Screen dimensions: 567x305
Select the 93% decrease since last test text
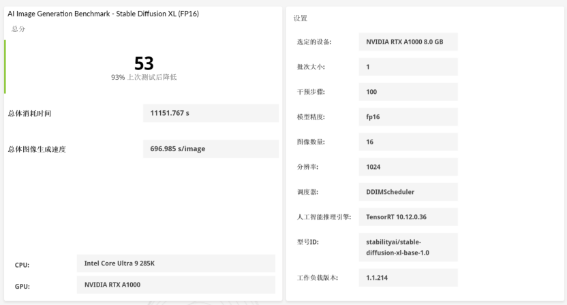click(x=144, y=77)
